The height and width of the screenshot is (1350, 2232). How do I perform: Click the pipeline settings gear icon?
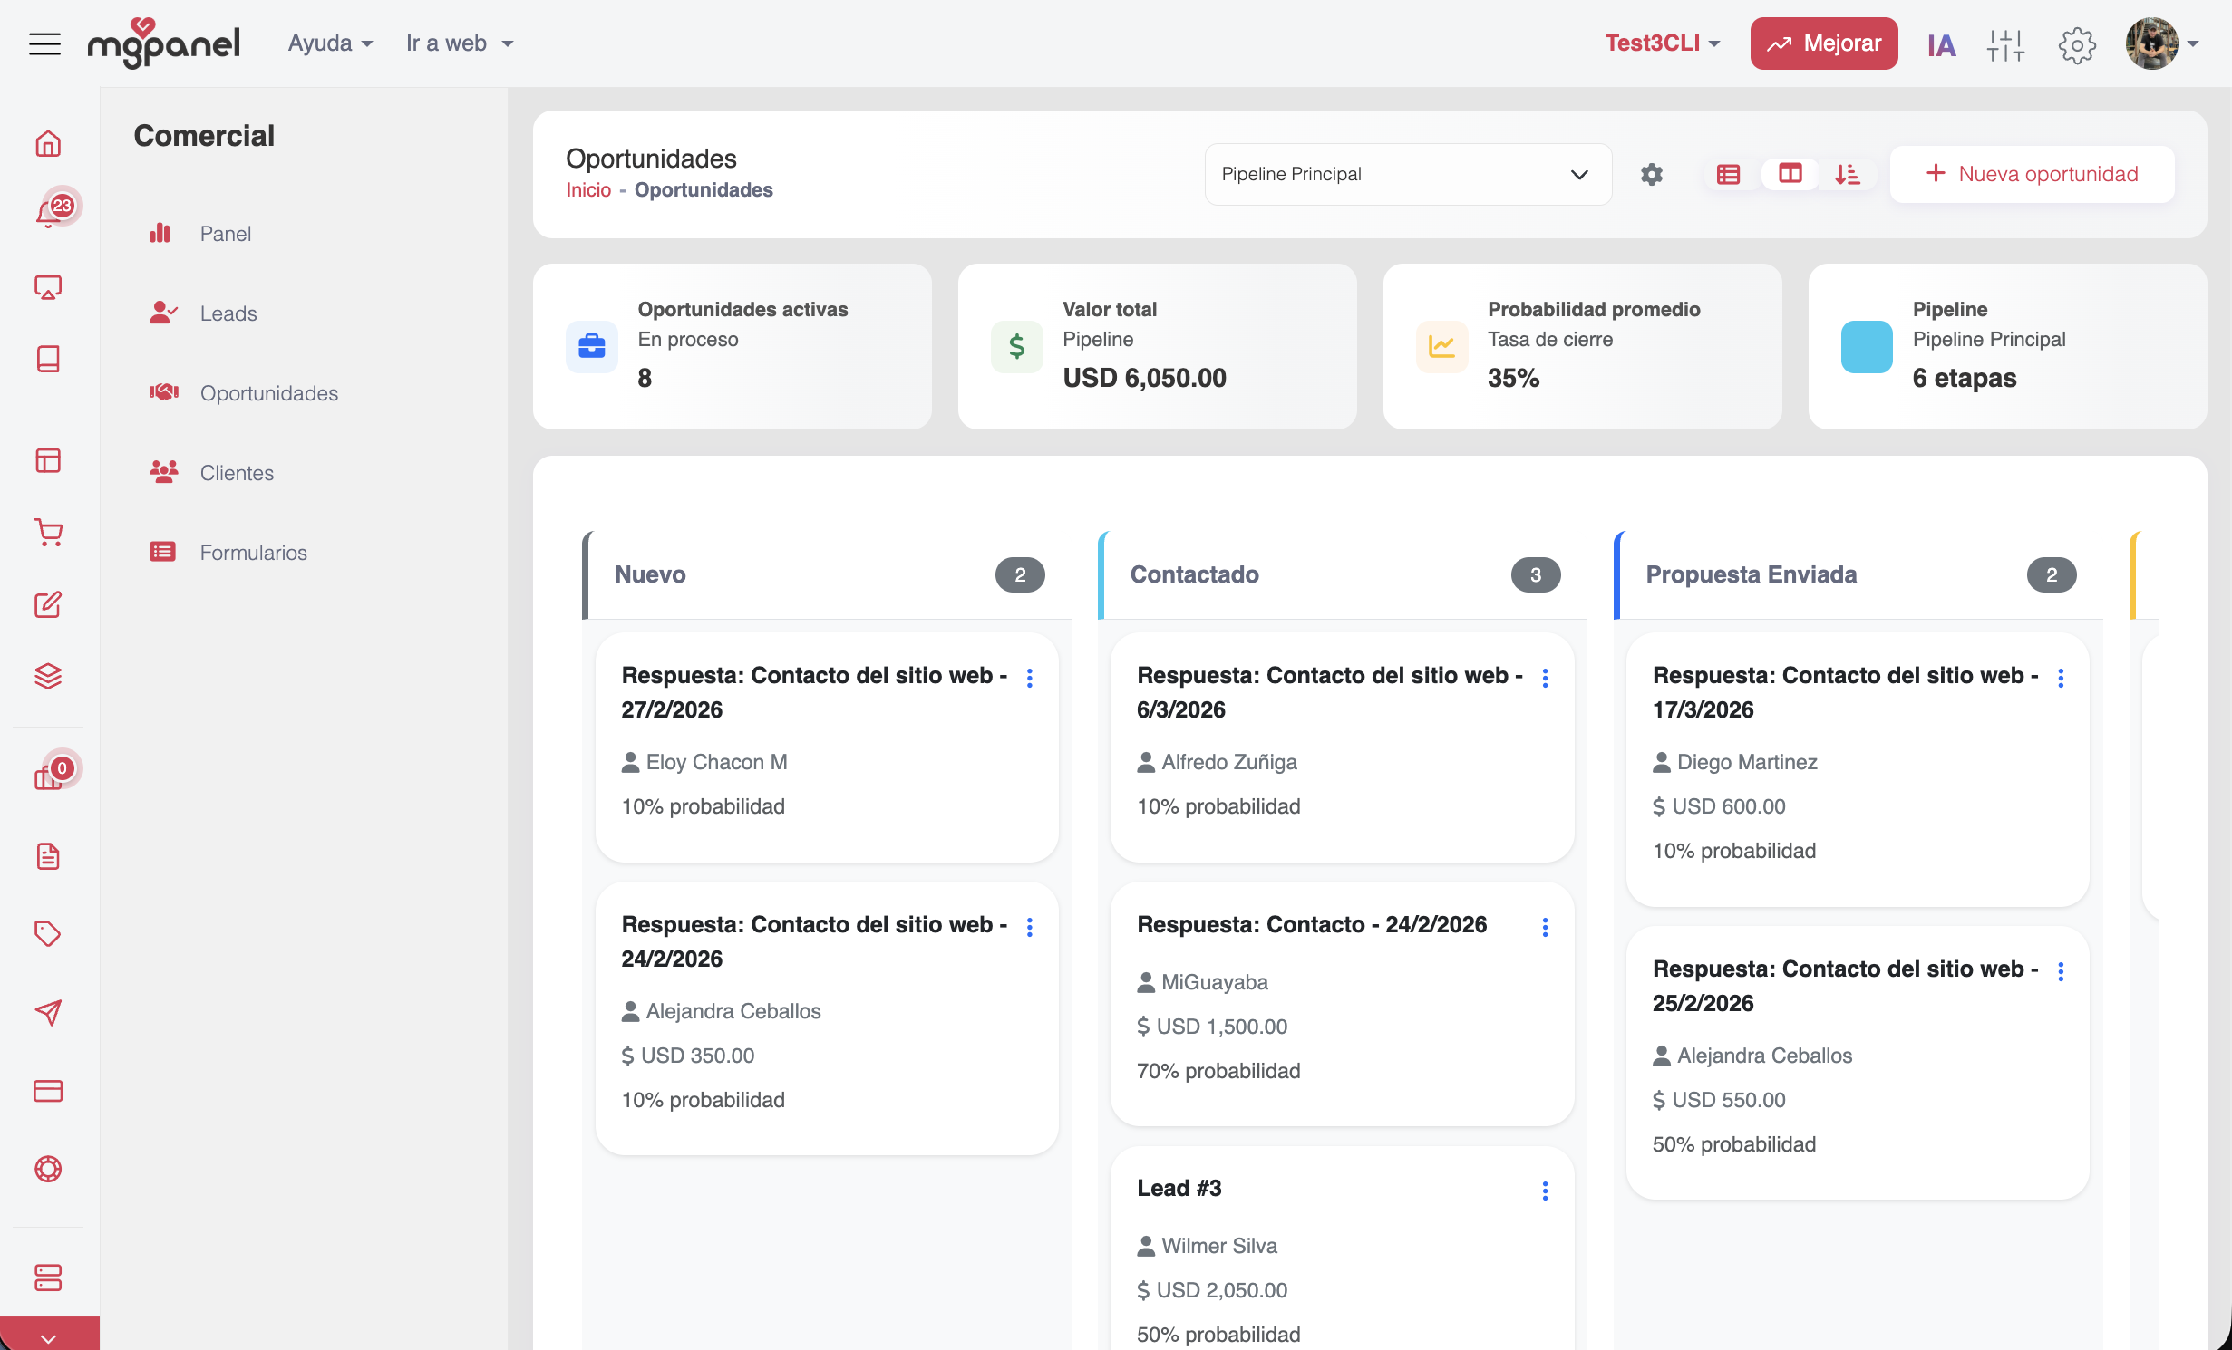tap(1651, 174)
